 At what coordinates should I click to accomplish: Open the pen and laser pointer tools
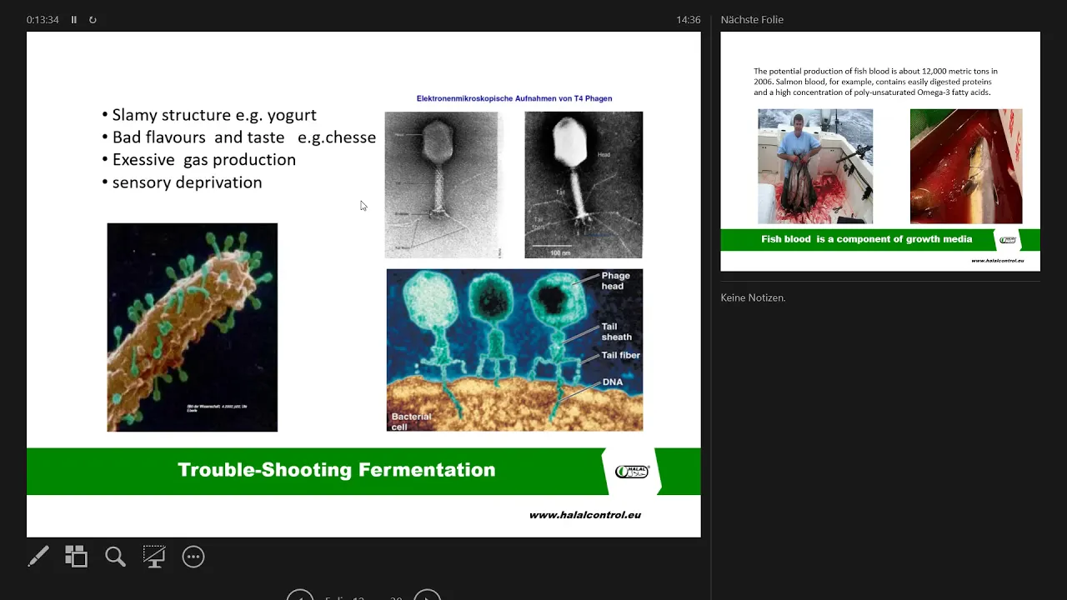point(38,557)
